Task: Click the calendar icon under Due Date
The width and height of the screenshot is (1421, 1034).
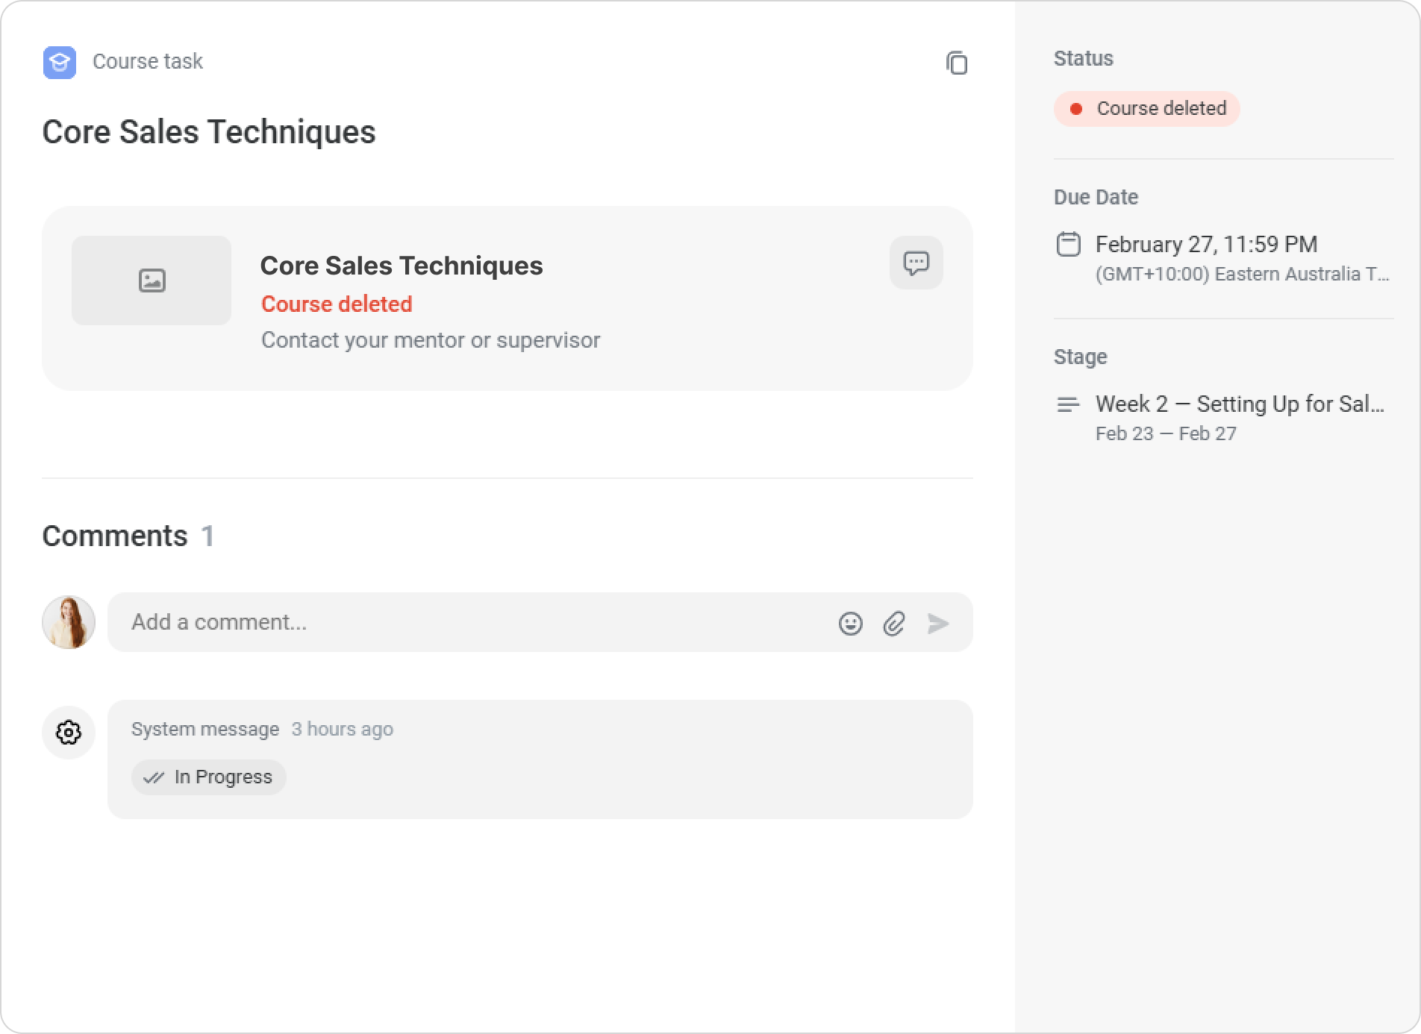Action: (x=1068, y=245)
